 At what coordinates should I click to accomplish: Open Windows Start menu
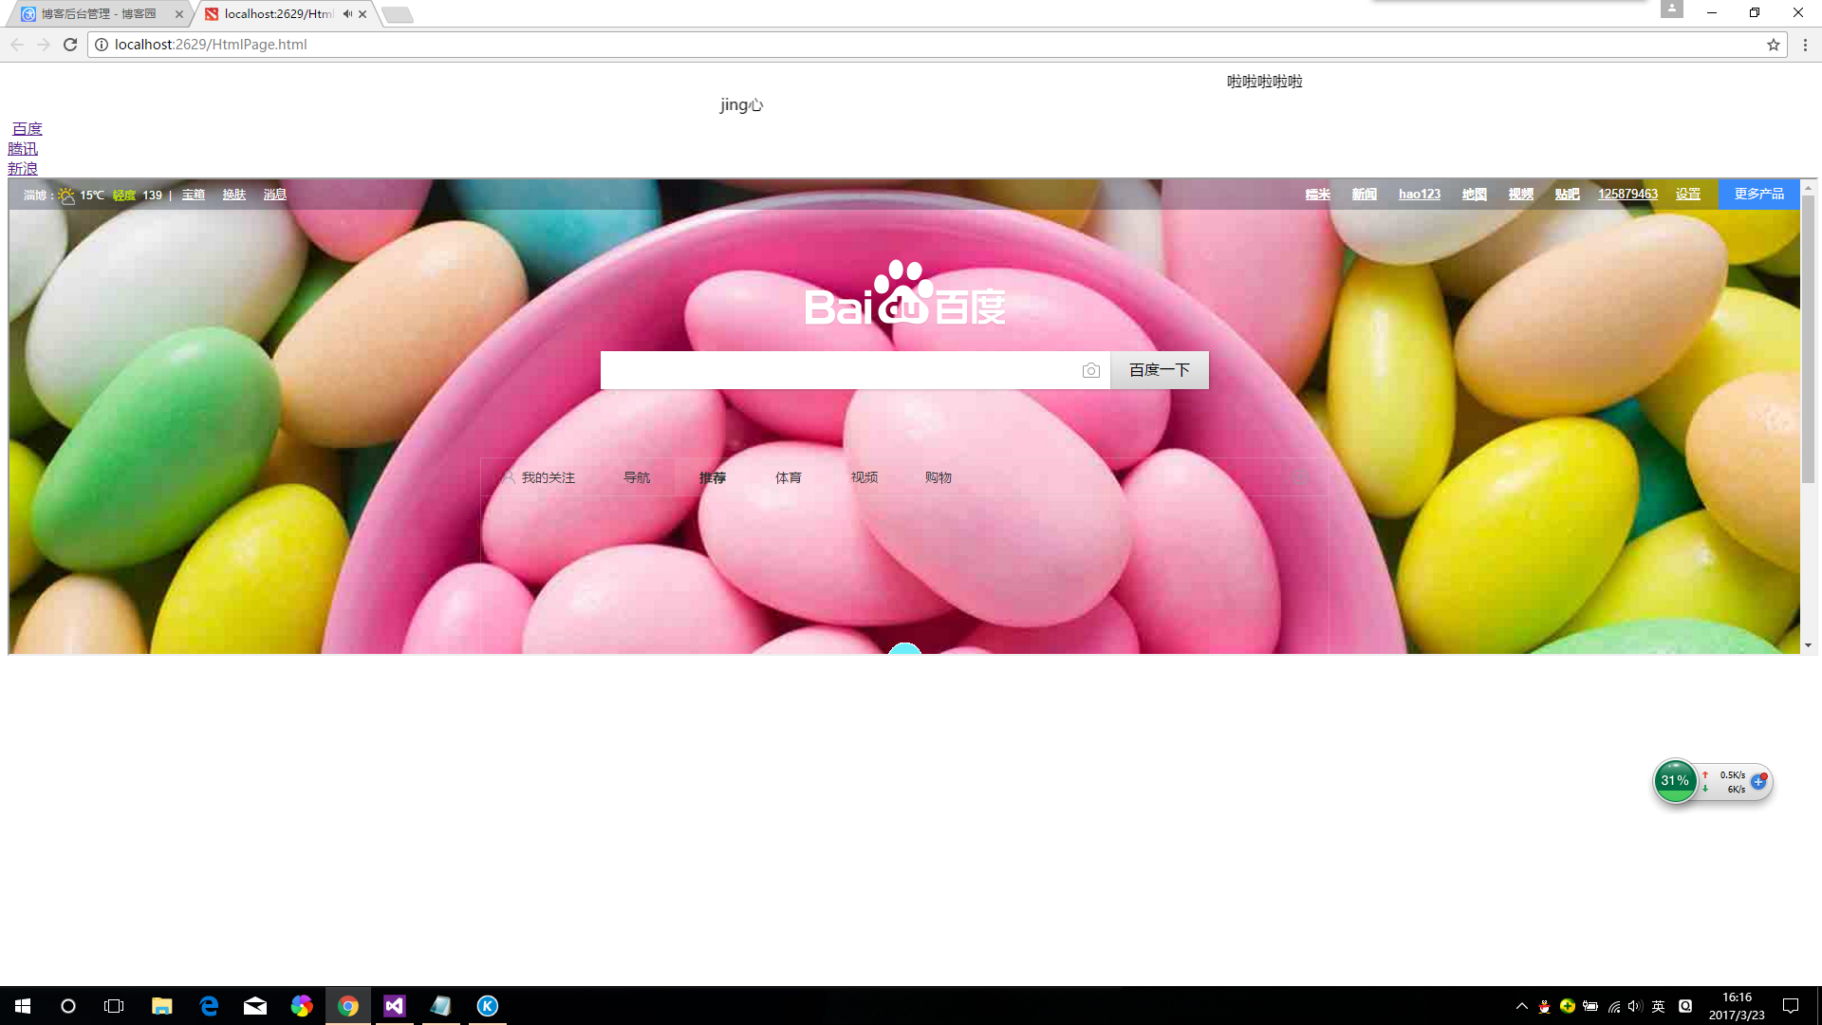(23, 1006)
